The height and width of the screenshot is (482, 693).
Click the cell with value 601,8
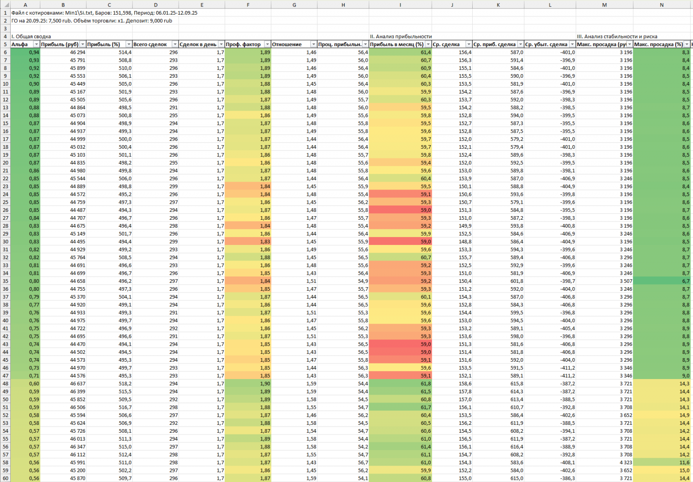498,281
